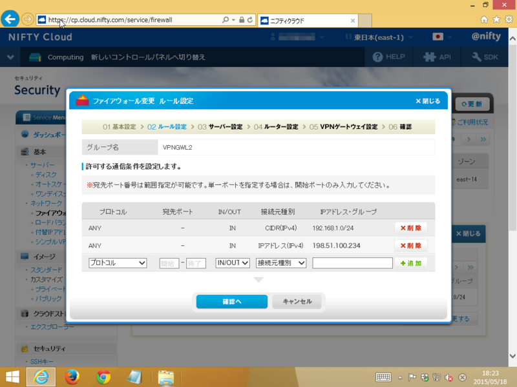
Task: Close the firewall dialog with 閉じる
Action: tap(428, 101)
